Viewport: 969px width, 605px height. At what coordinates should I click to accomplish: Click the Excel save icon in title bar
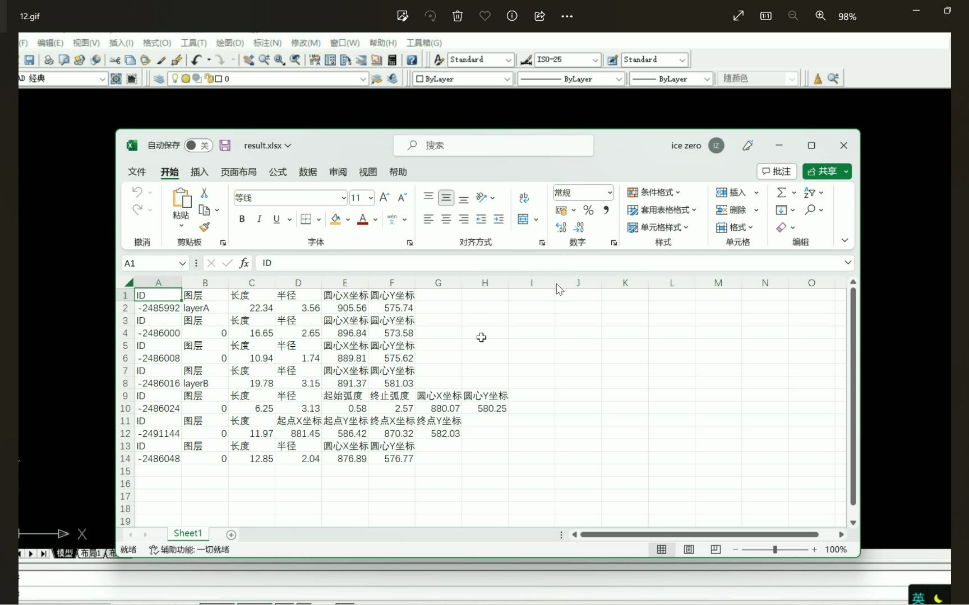(x=225, y=146)
